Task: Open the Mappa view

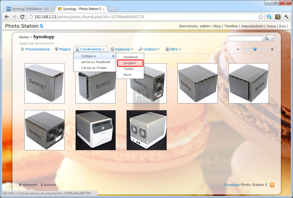Action: click(x=63, y=49)
